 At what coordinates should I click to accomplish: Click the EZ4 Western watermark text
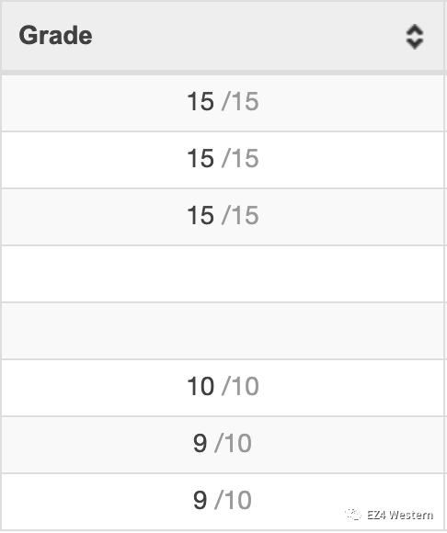[400, 515]
